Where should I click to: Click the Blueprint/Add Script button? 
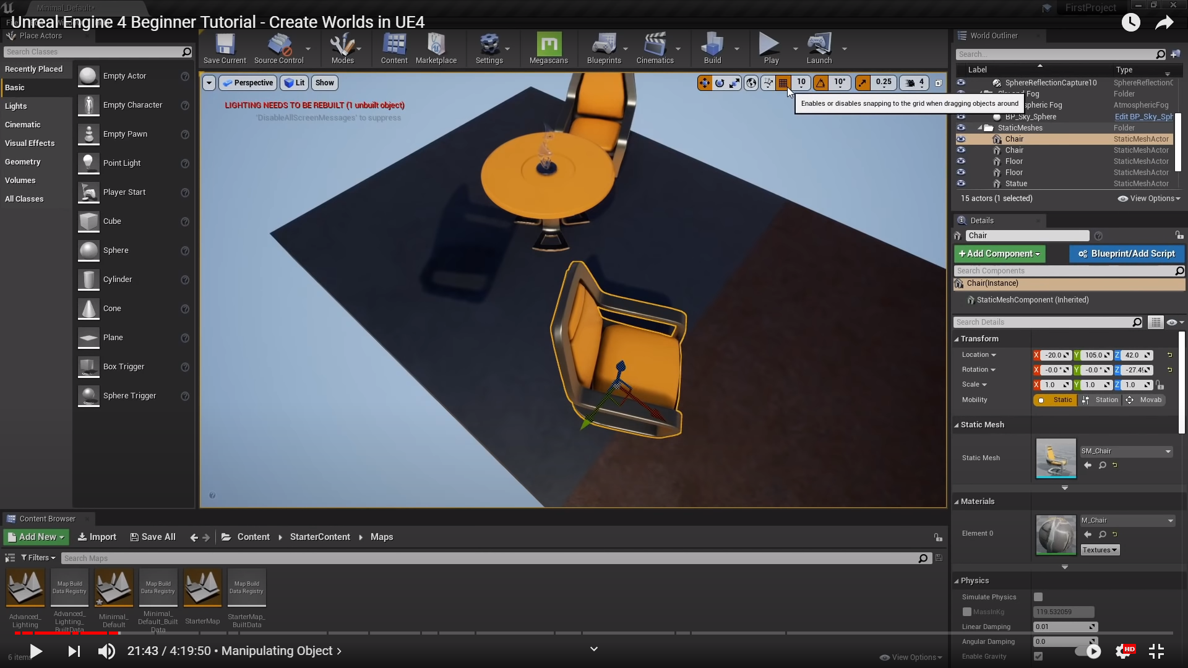1126,254
